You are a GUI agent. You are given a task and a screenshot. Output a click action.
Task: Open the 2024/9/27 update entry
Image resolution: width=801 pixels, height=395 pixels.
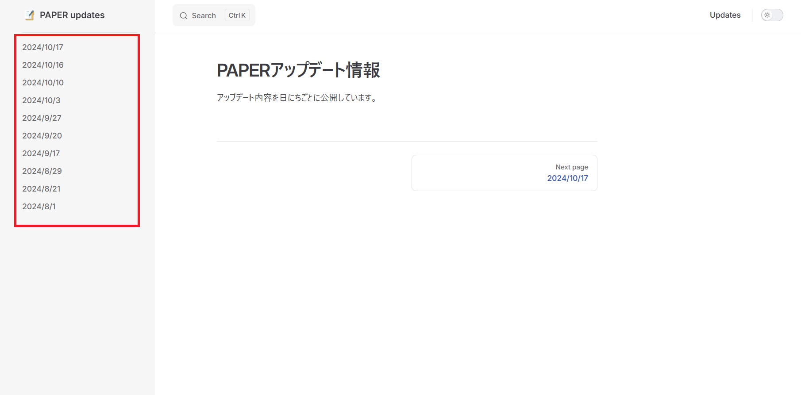(42, 118)
